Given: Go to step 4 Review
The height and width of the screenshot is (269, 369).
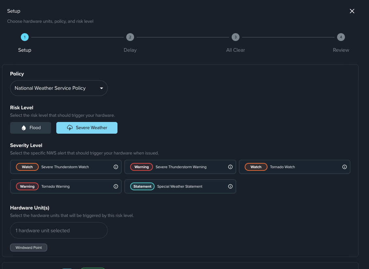Looking at the screenshot, I should [341, 37].
